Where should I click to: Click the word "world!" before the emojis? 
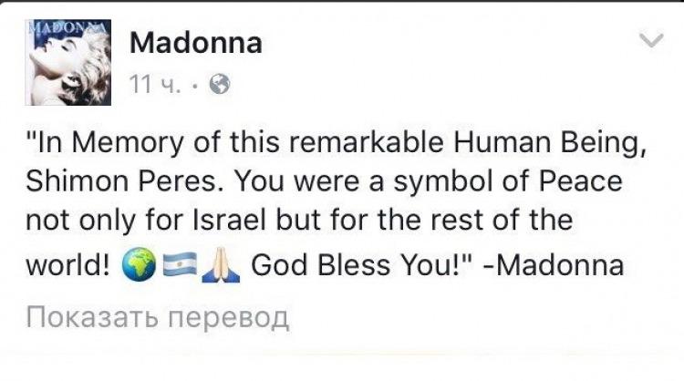68,264
